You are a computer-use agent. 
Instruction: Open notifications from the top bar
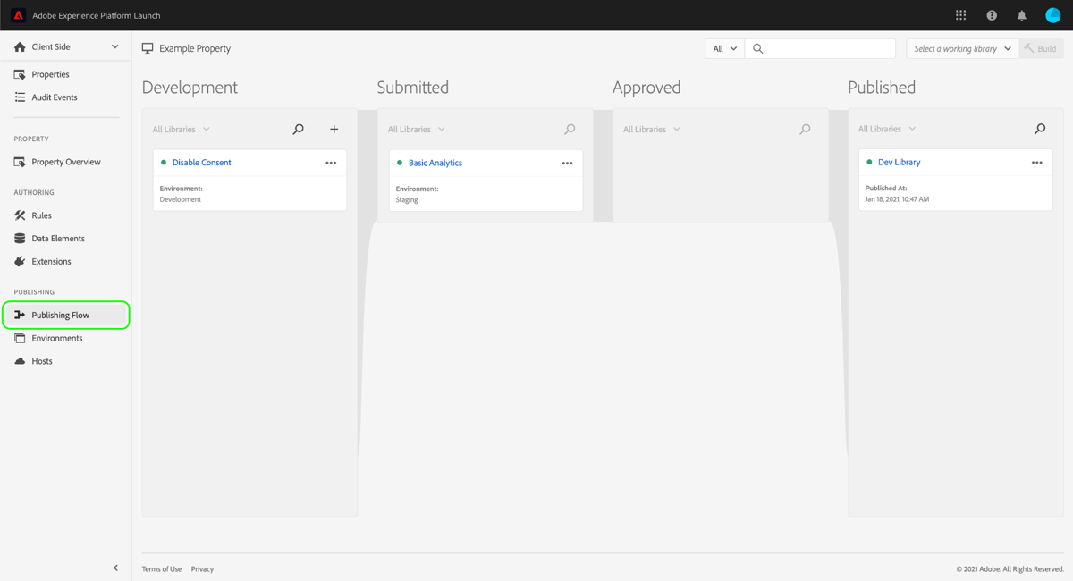[1021, 14]
